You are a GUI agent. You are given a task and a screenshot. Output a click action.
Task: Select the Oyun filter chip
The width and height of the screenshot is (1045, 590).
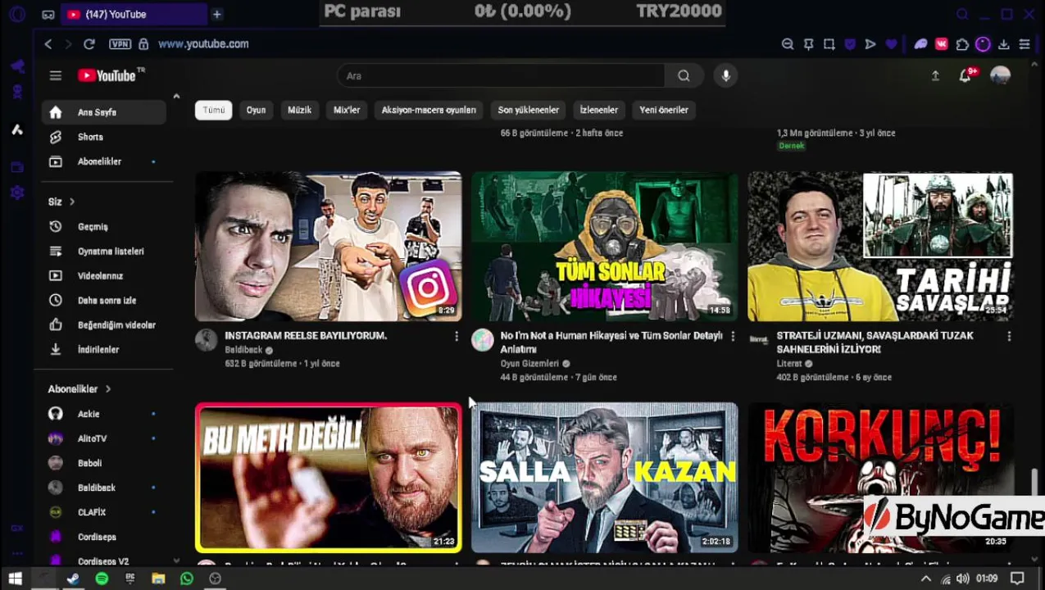(257, 110)
